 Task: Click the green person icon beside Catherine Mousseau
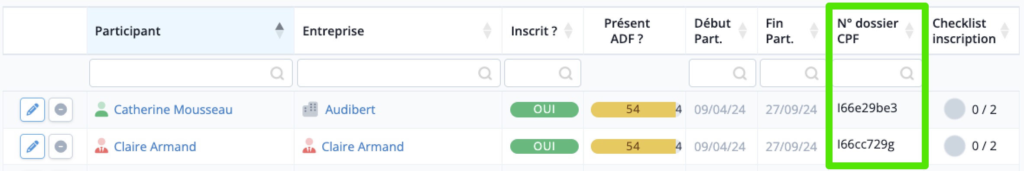101,110
